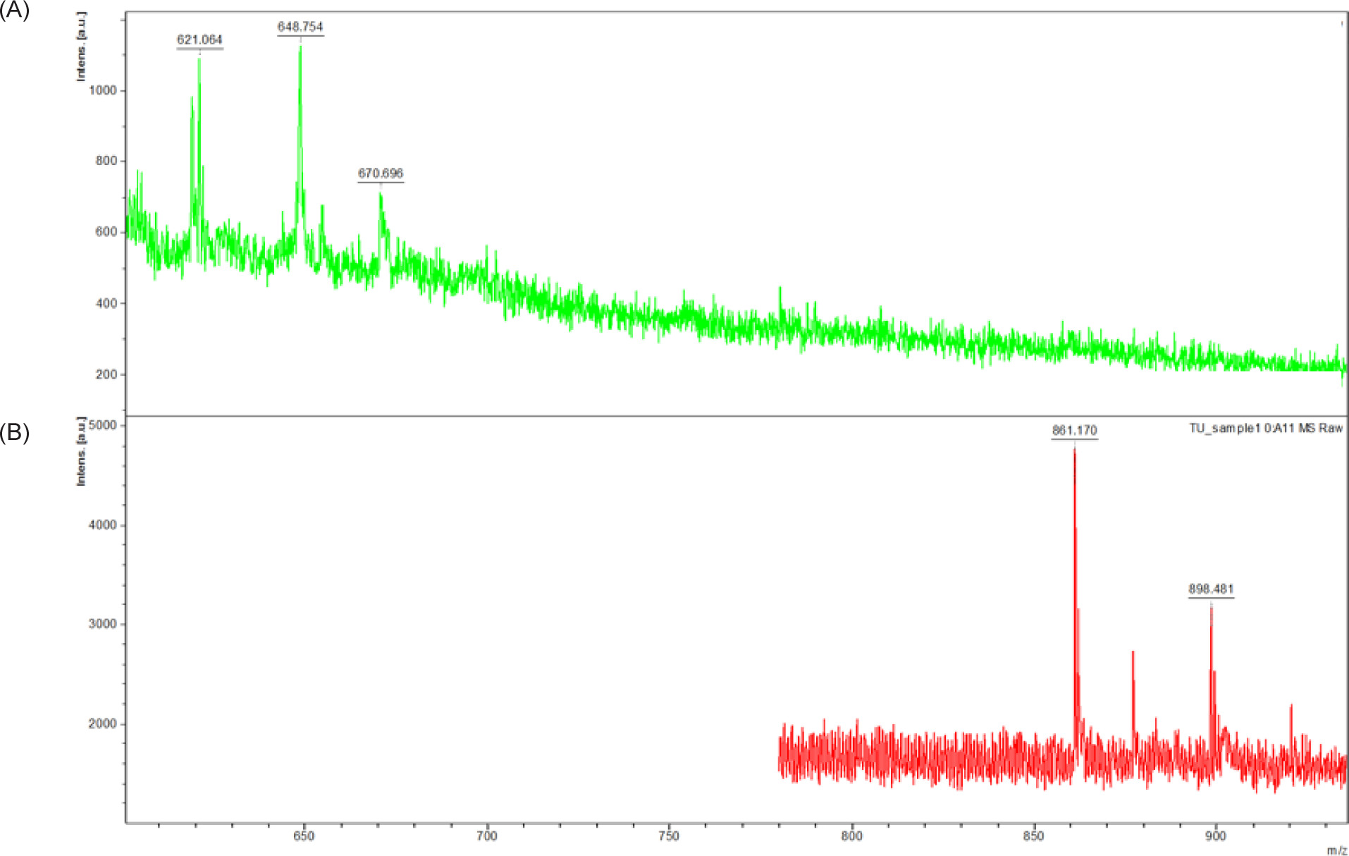The image size is (1349, 856).
Task: Click the 621.064 peak label
Action: coord(199,40)
